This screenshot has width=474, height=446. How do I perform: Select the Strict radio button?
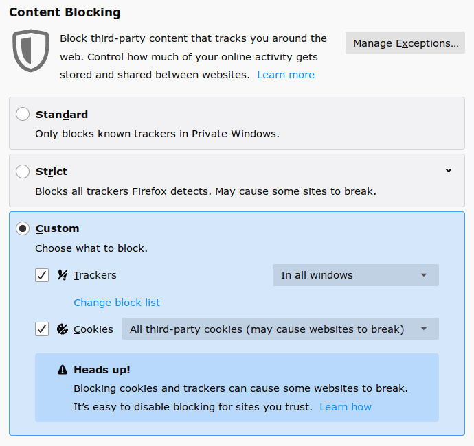(x=23, y=172)
